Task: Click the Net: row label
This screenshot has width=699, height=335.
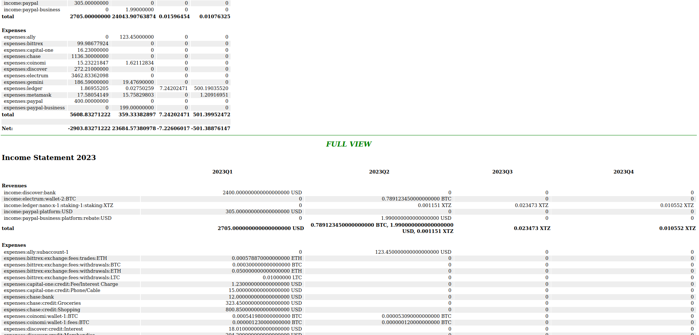Action: pos(7,128)
